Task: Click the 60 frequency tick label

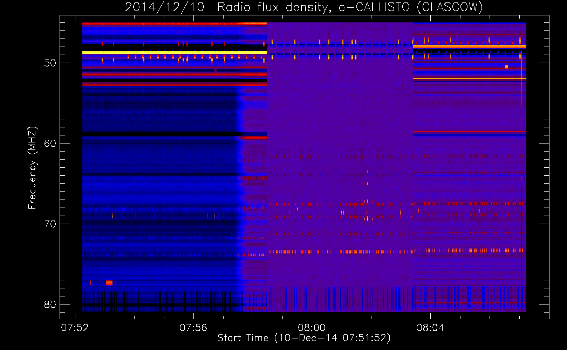Action: [x=50, y=143]
